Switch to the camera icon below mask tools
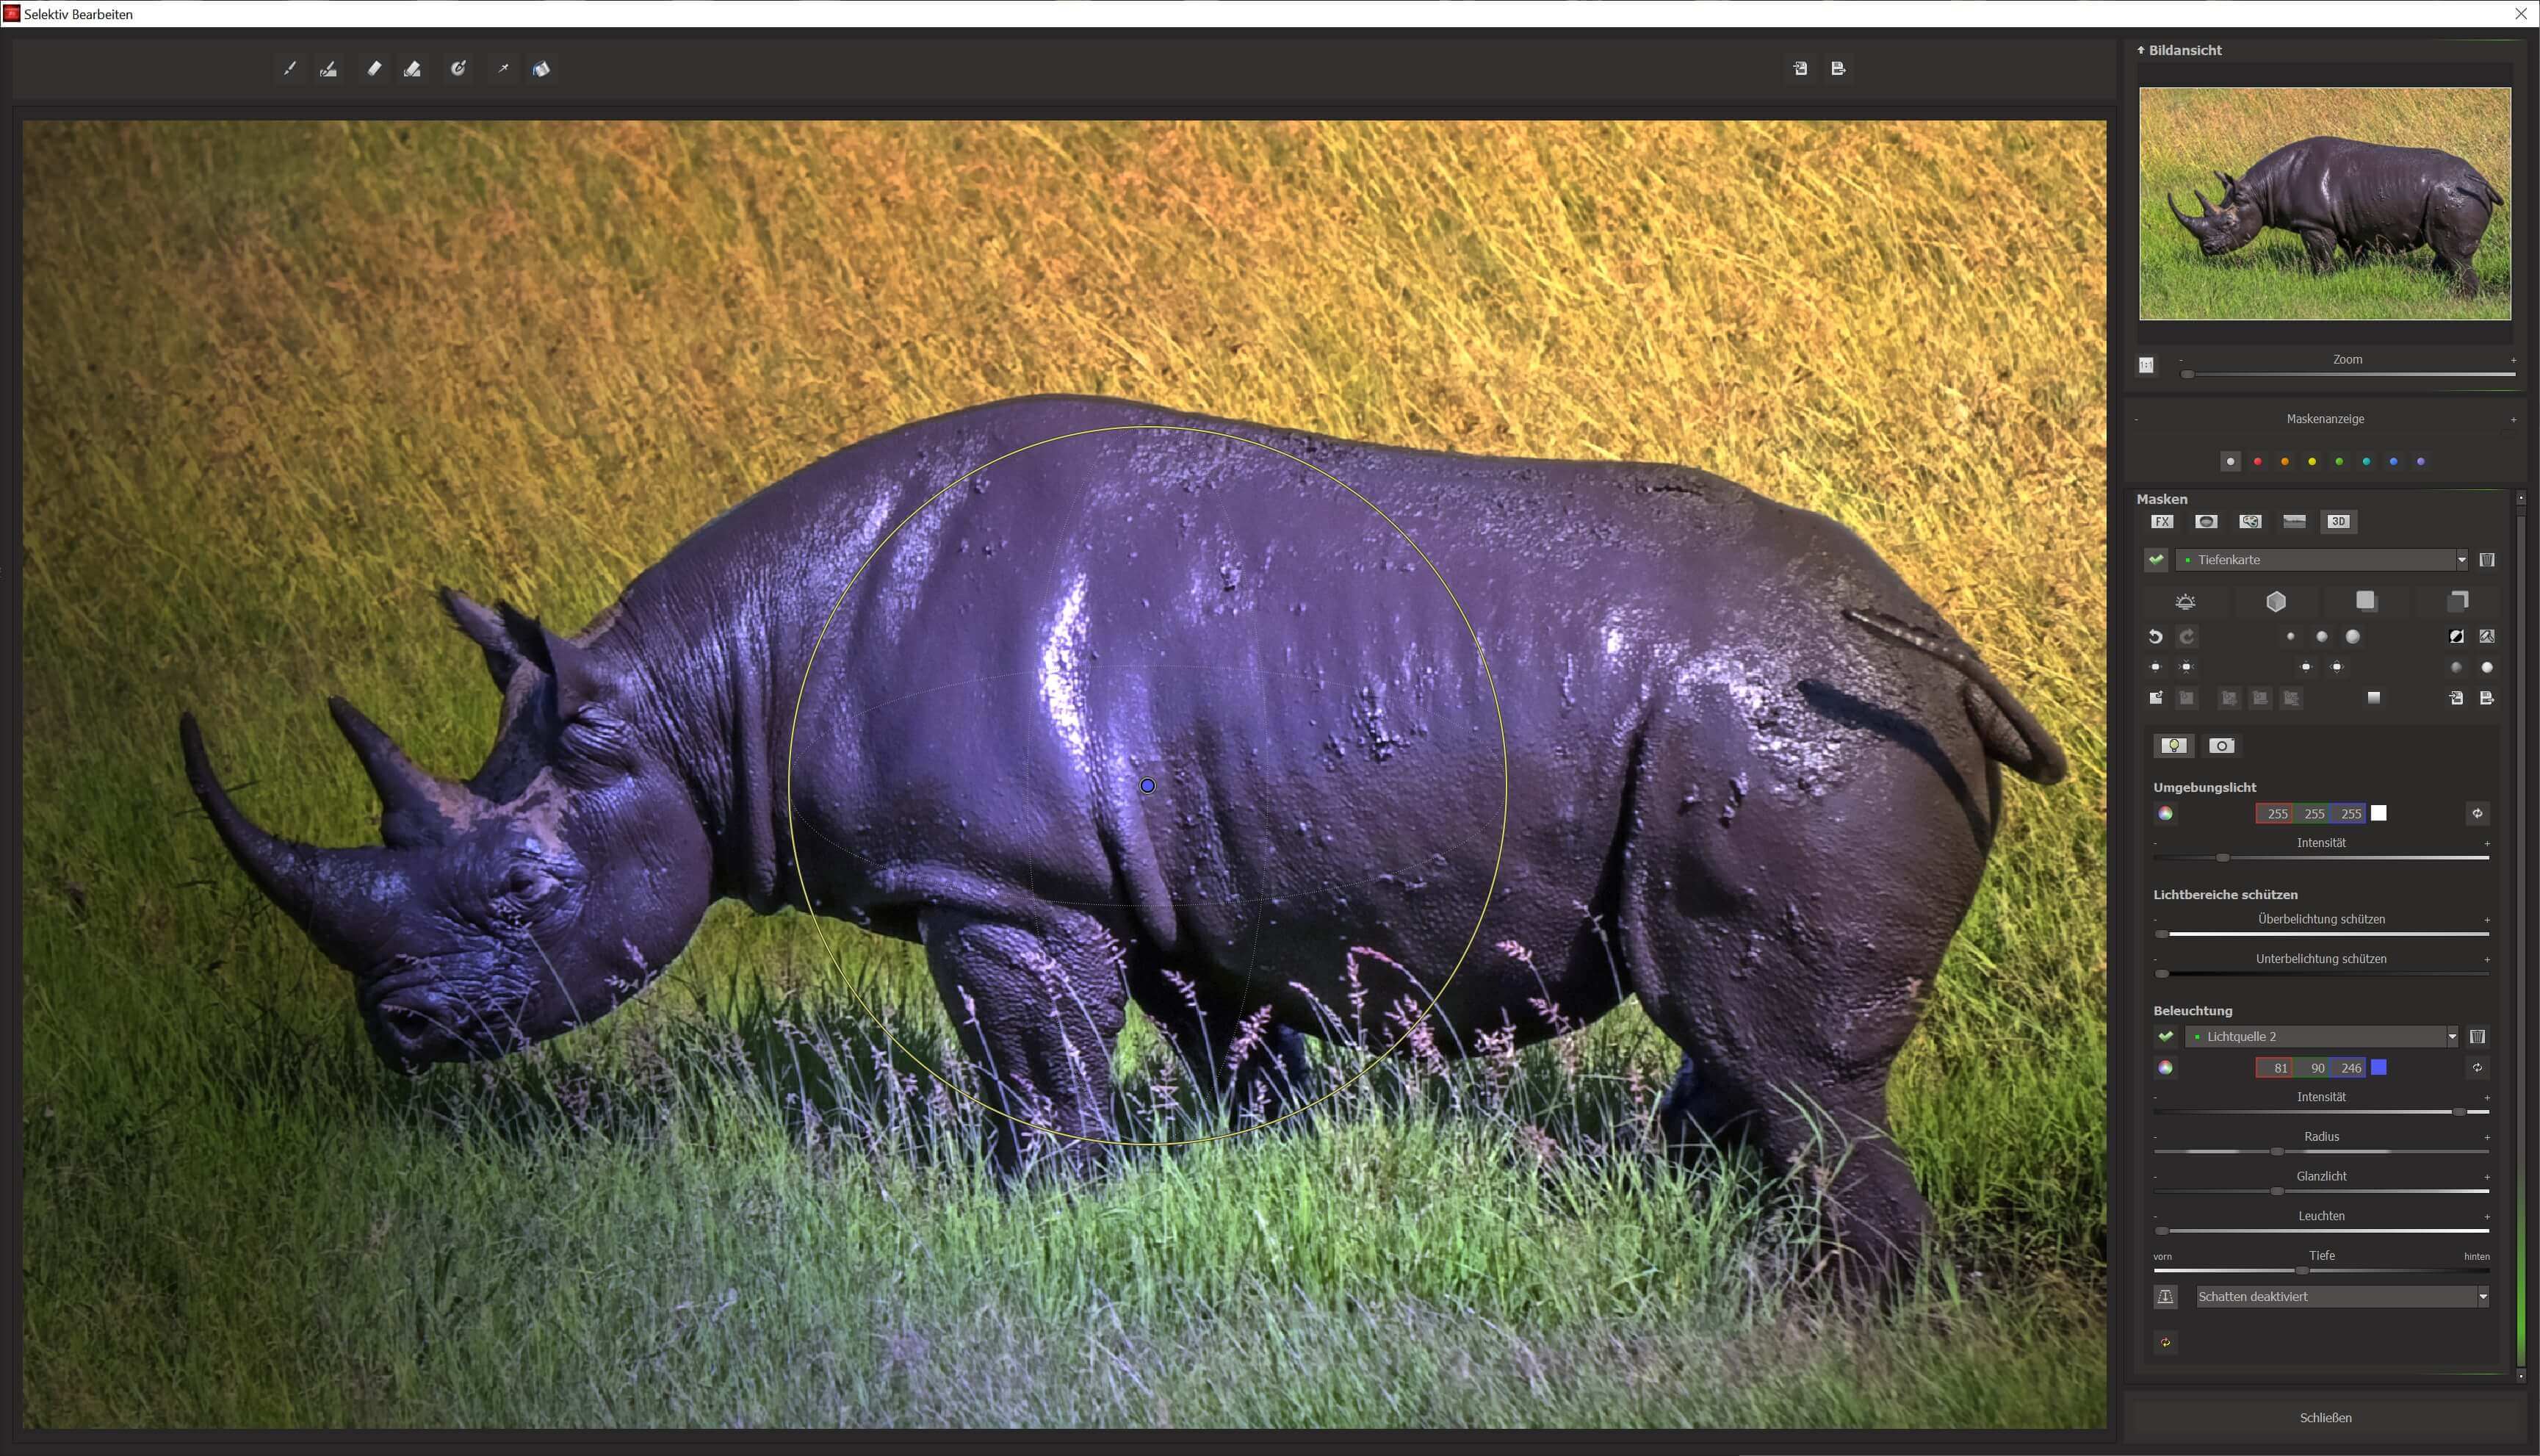2540x1456 pixels. point(2221,746)
